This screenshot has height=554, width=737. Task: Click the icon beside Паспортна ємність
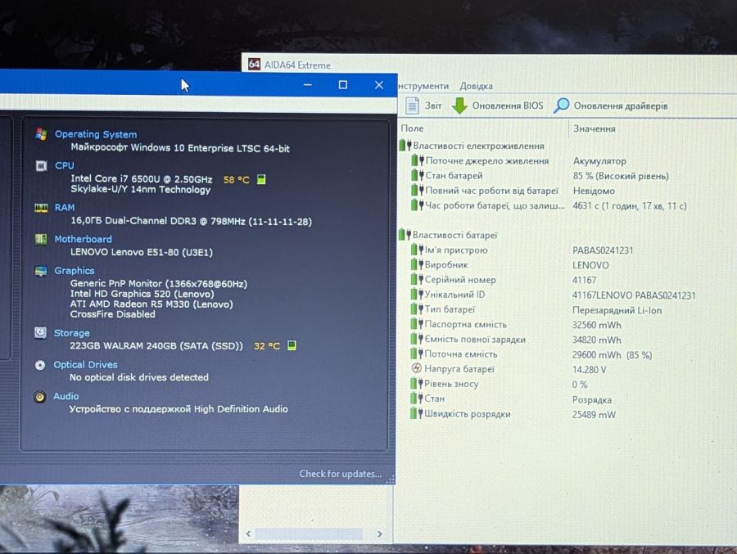[x=418, y=324]
